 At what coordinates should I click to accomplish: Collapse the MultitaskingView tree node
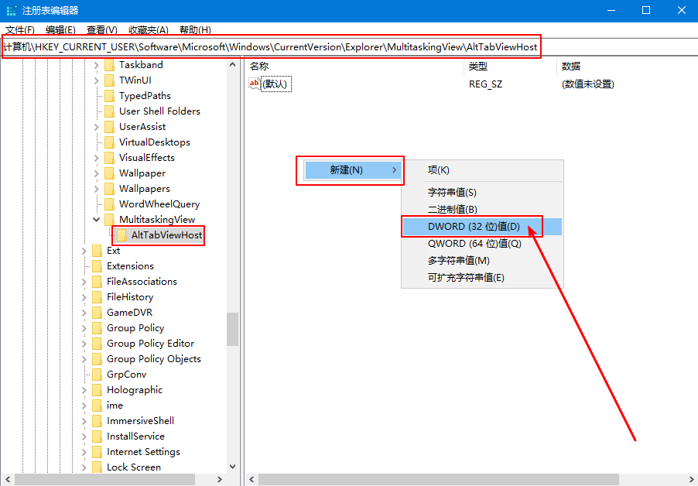click(x=97, y=220)
